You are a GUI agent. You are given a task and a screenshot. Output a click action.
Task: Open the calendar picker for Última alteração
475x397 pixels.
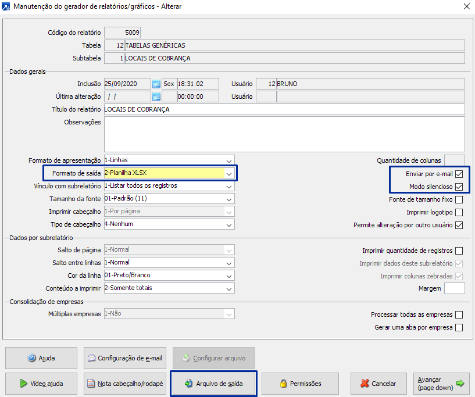[156, 96]
